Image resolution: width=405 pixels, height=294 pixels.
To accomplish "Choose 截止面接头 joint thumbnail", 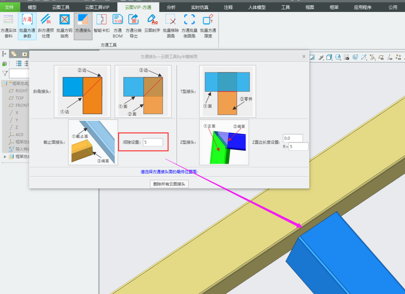I will coord(93,142).
